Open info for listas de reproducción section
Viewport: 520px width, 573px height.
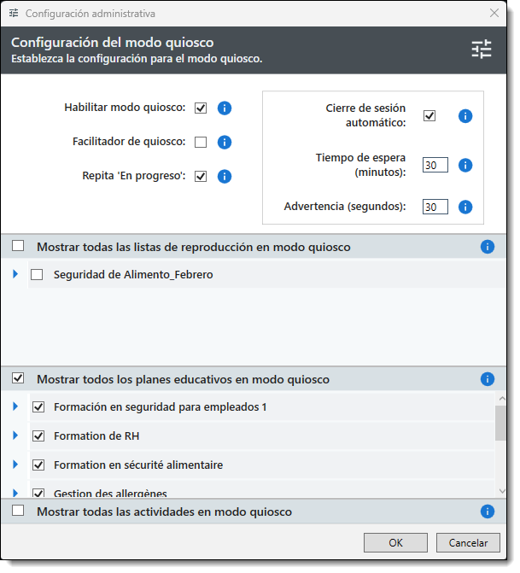pos(488,247)
